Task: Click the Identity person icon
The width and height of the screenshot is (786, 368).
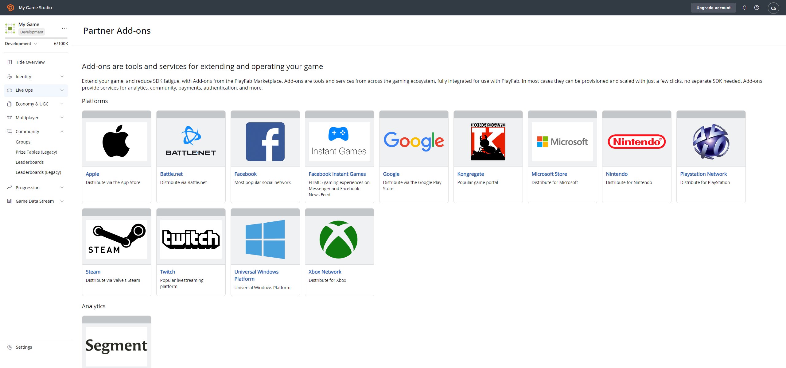Action: [10, 76]
